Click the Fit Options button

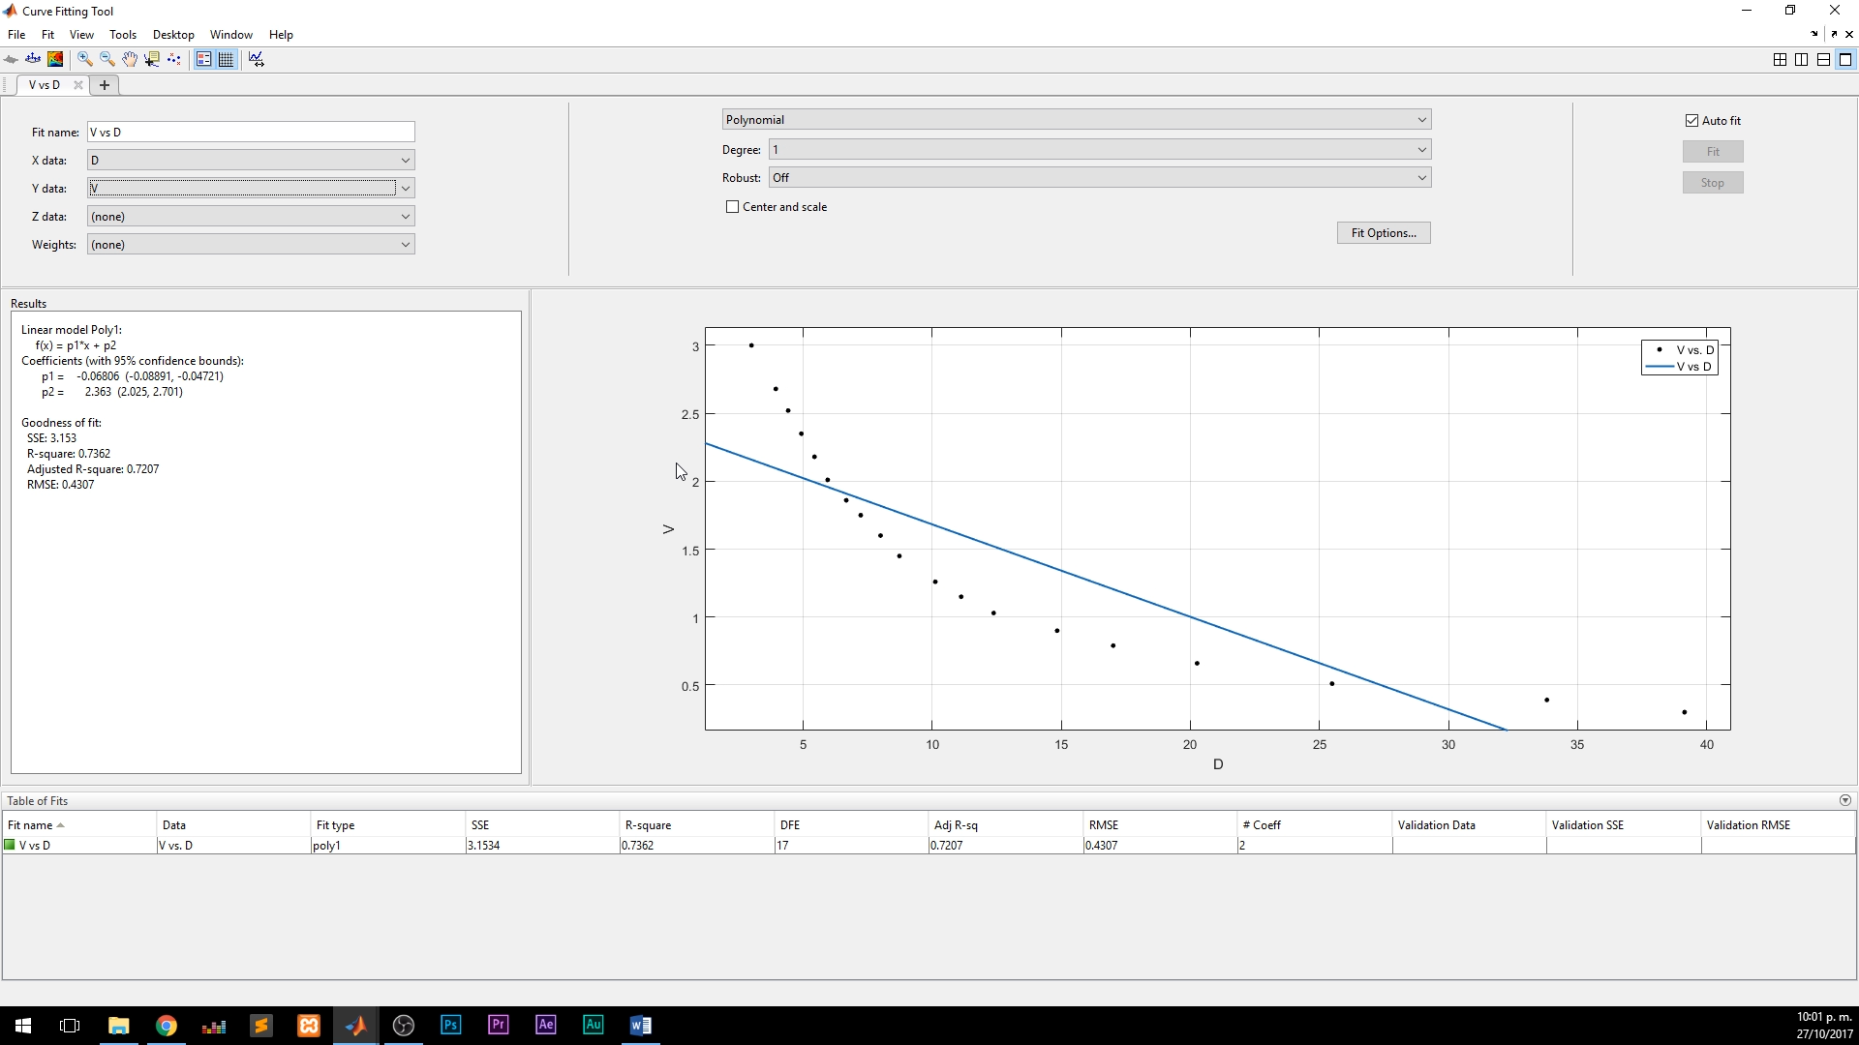(1383, 233)
